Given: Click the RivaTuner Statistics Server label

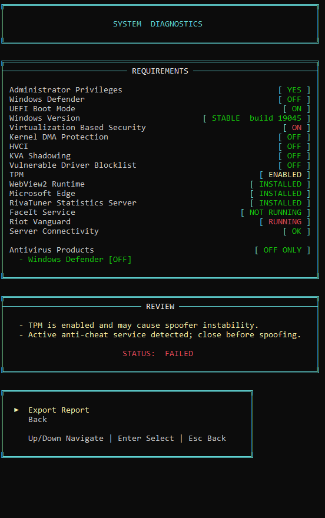Looking at the screenshot, I should (x=72, y=203).
